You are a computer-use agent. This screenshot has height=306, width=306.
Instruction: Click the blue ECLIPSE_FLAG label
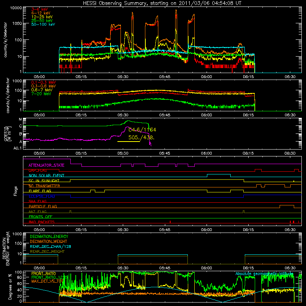(42, 196)
